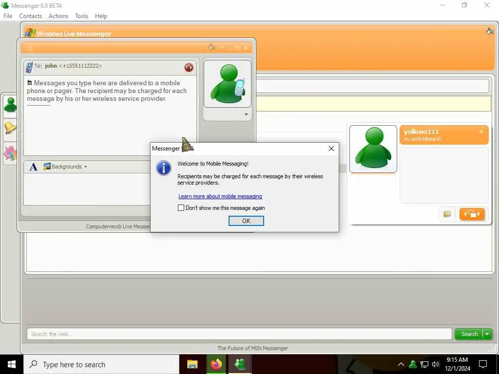Close the Messenger info dialog with X
Screen dimensions: 499x374
point(331,149)
